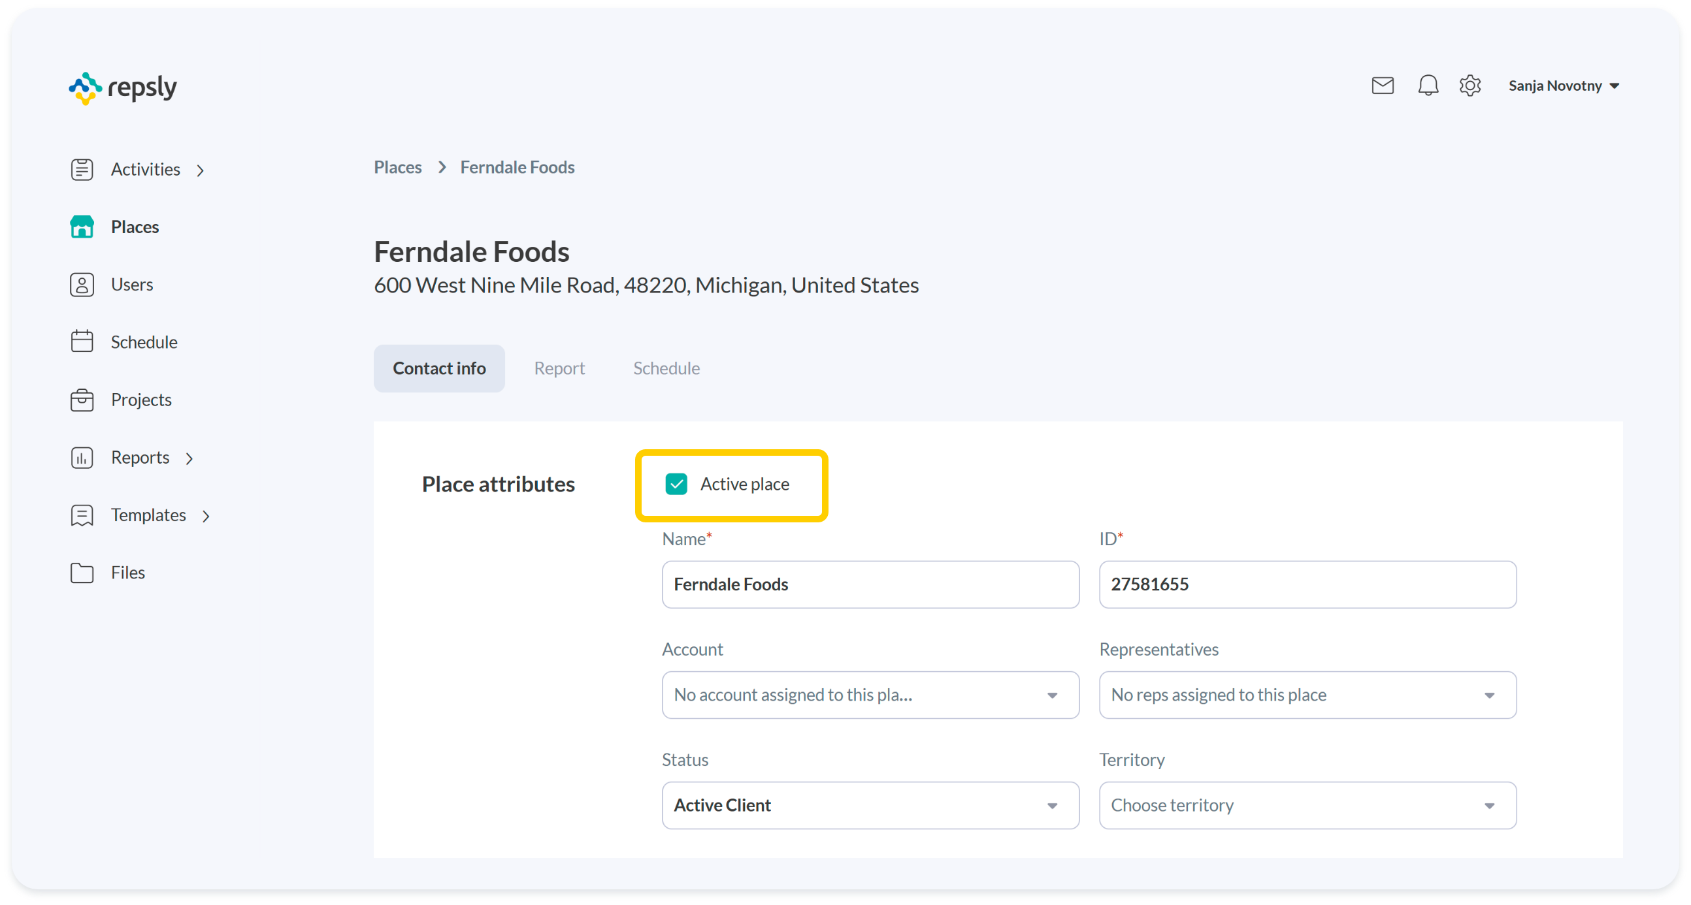Click the Places store icon in sidebar
1691x905 pixels.
(82, 227)
